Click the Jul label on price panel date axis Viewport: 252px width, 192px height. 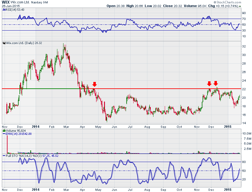click(130, 127)
